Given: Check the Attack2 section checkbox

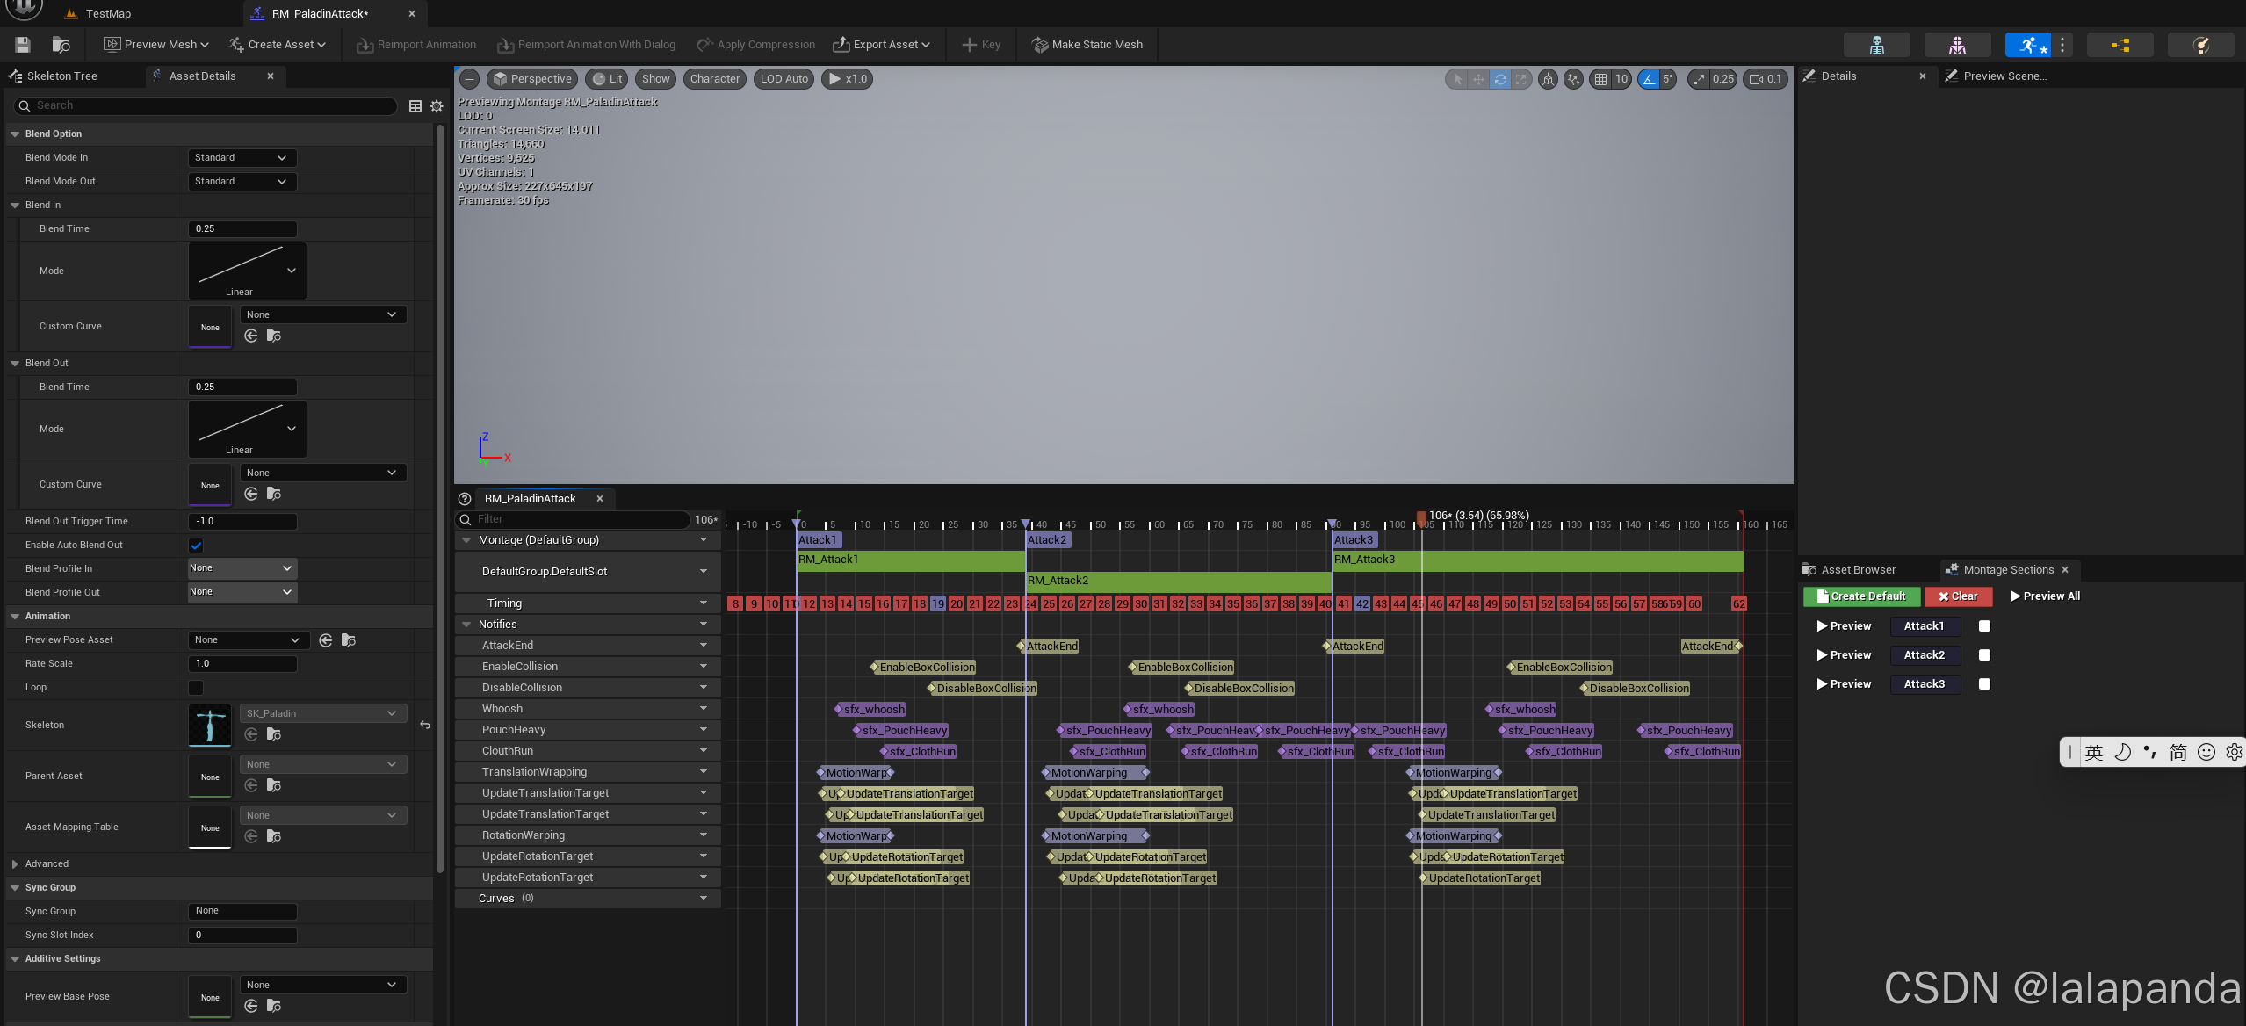Looking at the screenshot, I should (1984, 655).
